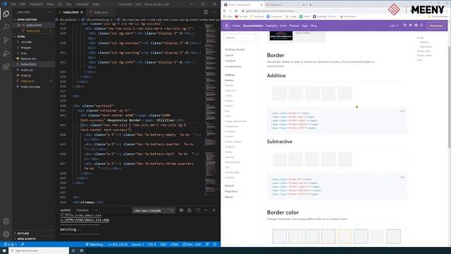Open the Blog link in Bootstrap navbar
451x254 pixels.
point(314,25)
